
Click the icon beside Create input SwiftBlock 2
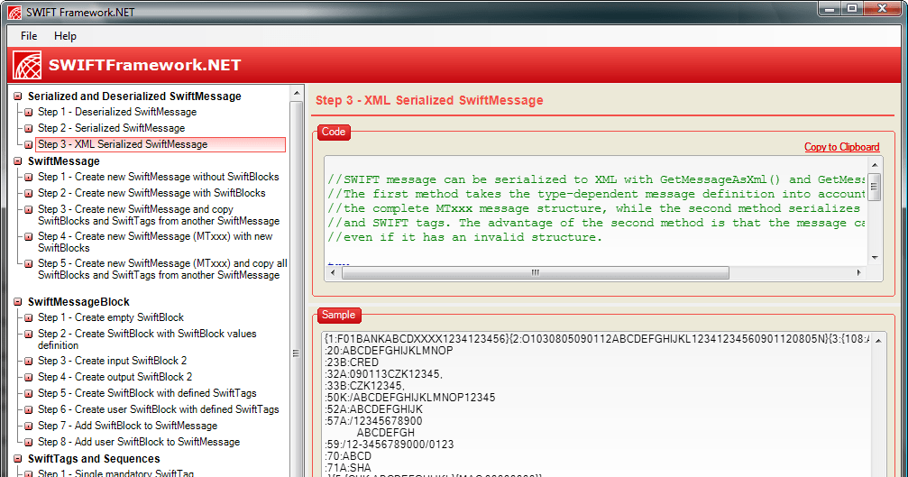28,362
